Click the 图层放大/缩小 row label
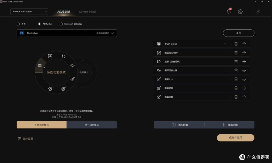This screenshot has height=163, width=272. coord(171,53)
